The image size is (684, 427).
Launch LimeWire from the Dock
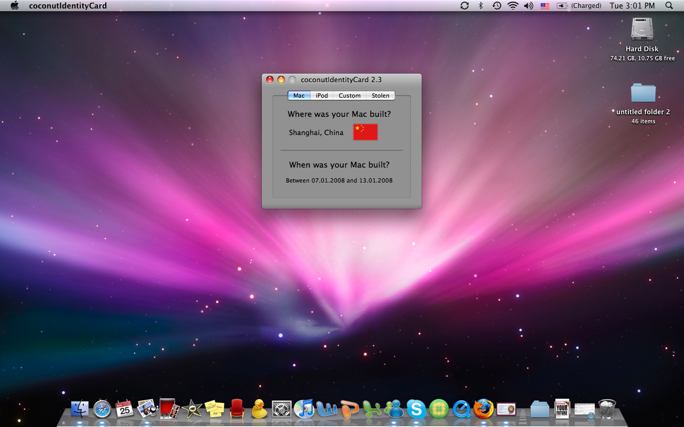click(x=439, y=409)
